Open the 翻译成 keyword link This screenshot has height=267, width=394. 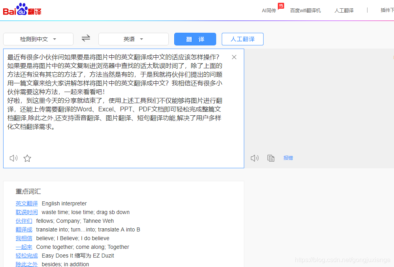(24, 229)
